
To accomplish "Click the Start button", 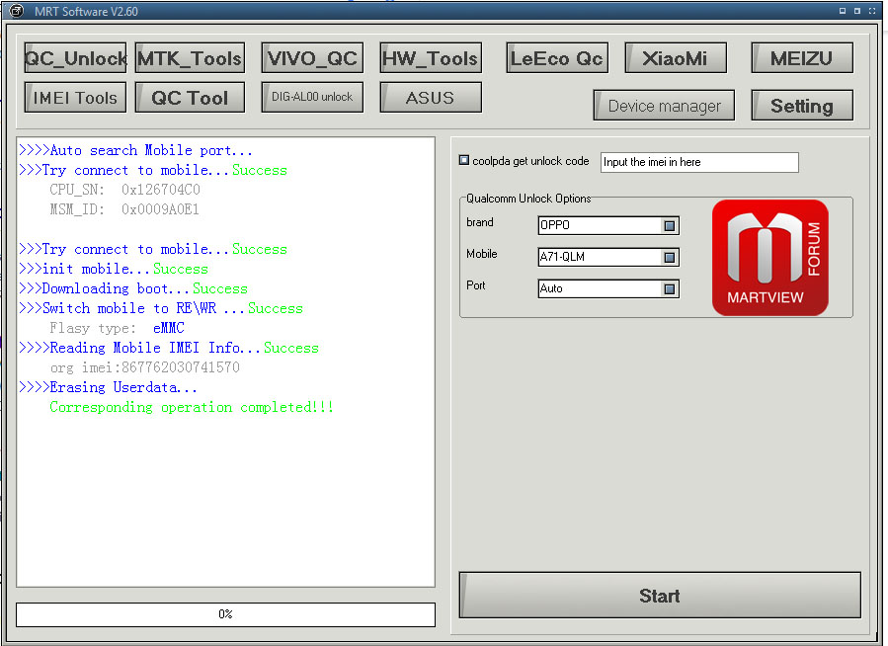I will 660,595.
